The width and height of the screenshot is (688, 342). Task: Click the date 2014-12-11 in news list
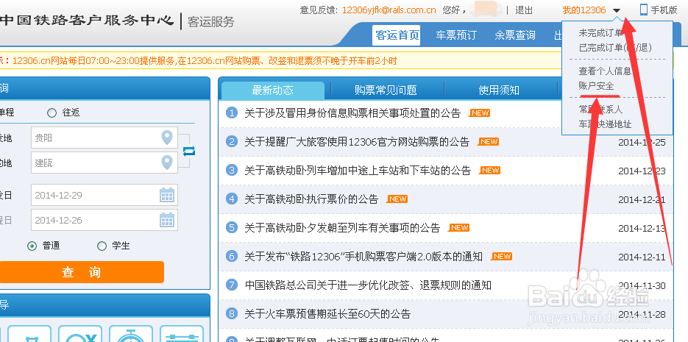[x=642, y=257]
